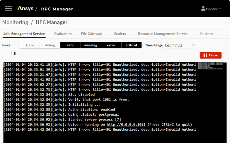Open the Scalers tab
The image size is (230, 143).
[120, 34]
